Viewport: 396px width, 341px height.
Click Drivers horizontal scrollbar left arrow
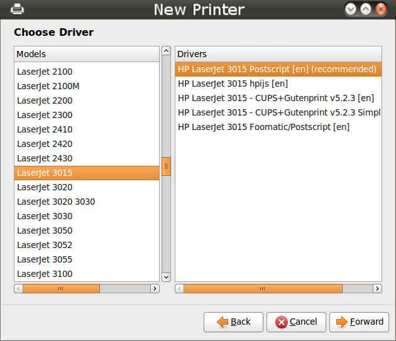(x=179, y=288)
